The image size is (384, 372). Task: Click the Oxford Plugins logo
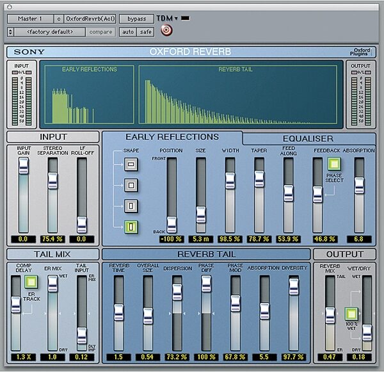361,52
